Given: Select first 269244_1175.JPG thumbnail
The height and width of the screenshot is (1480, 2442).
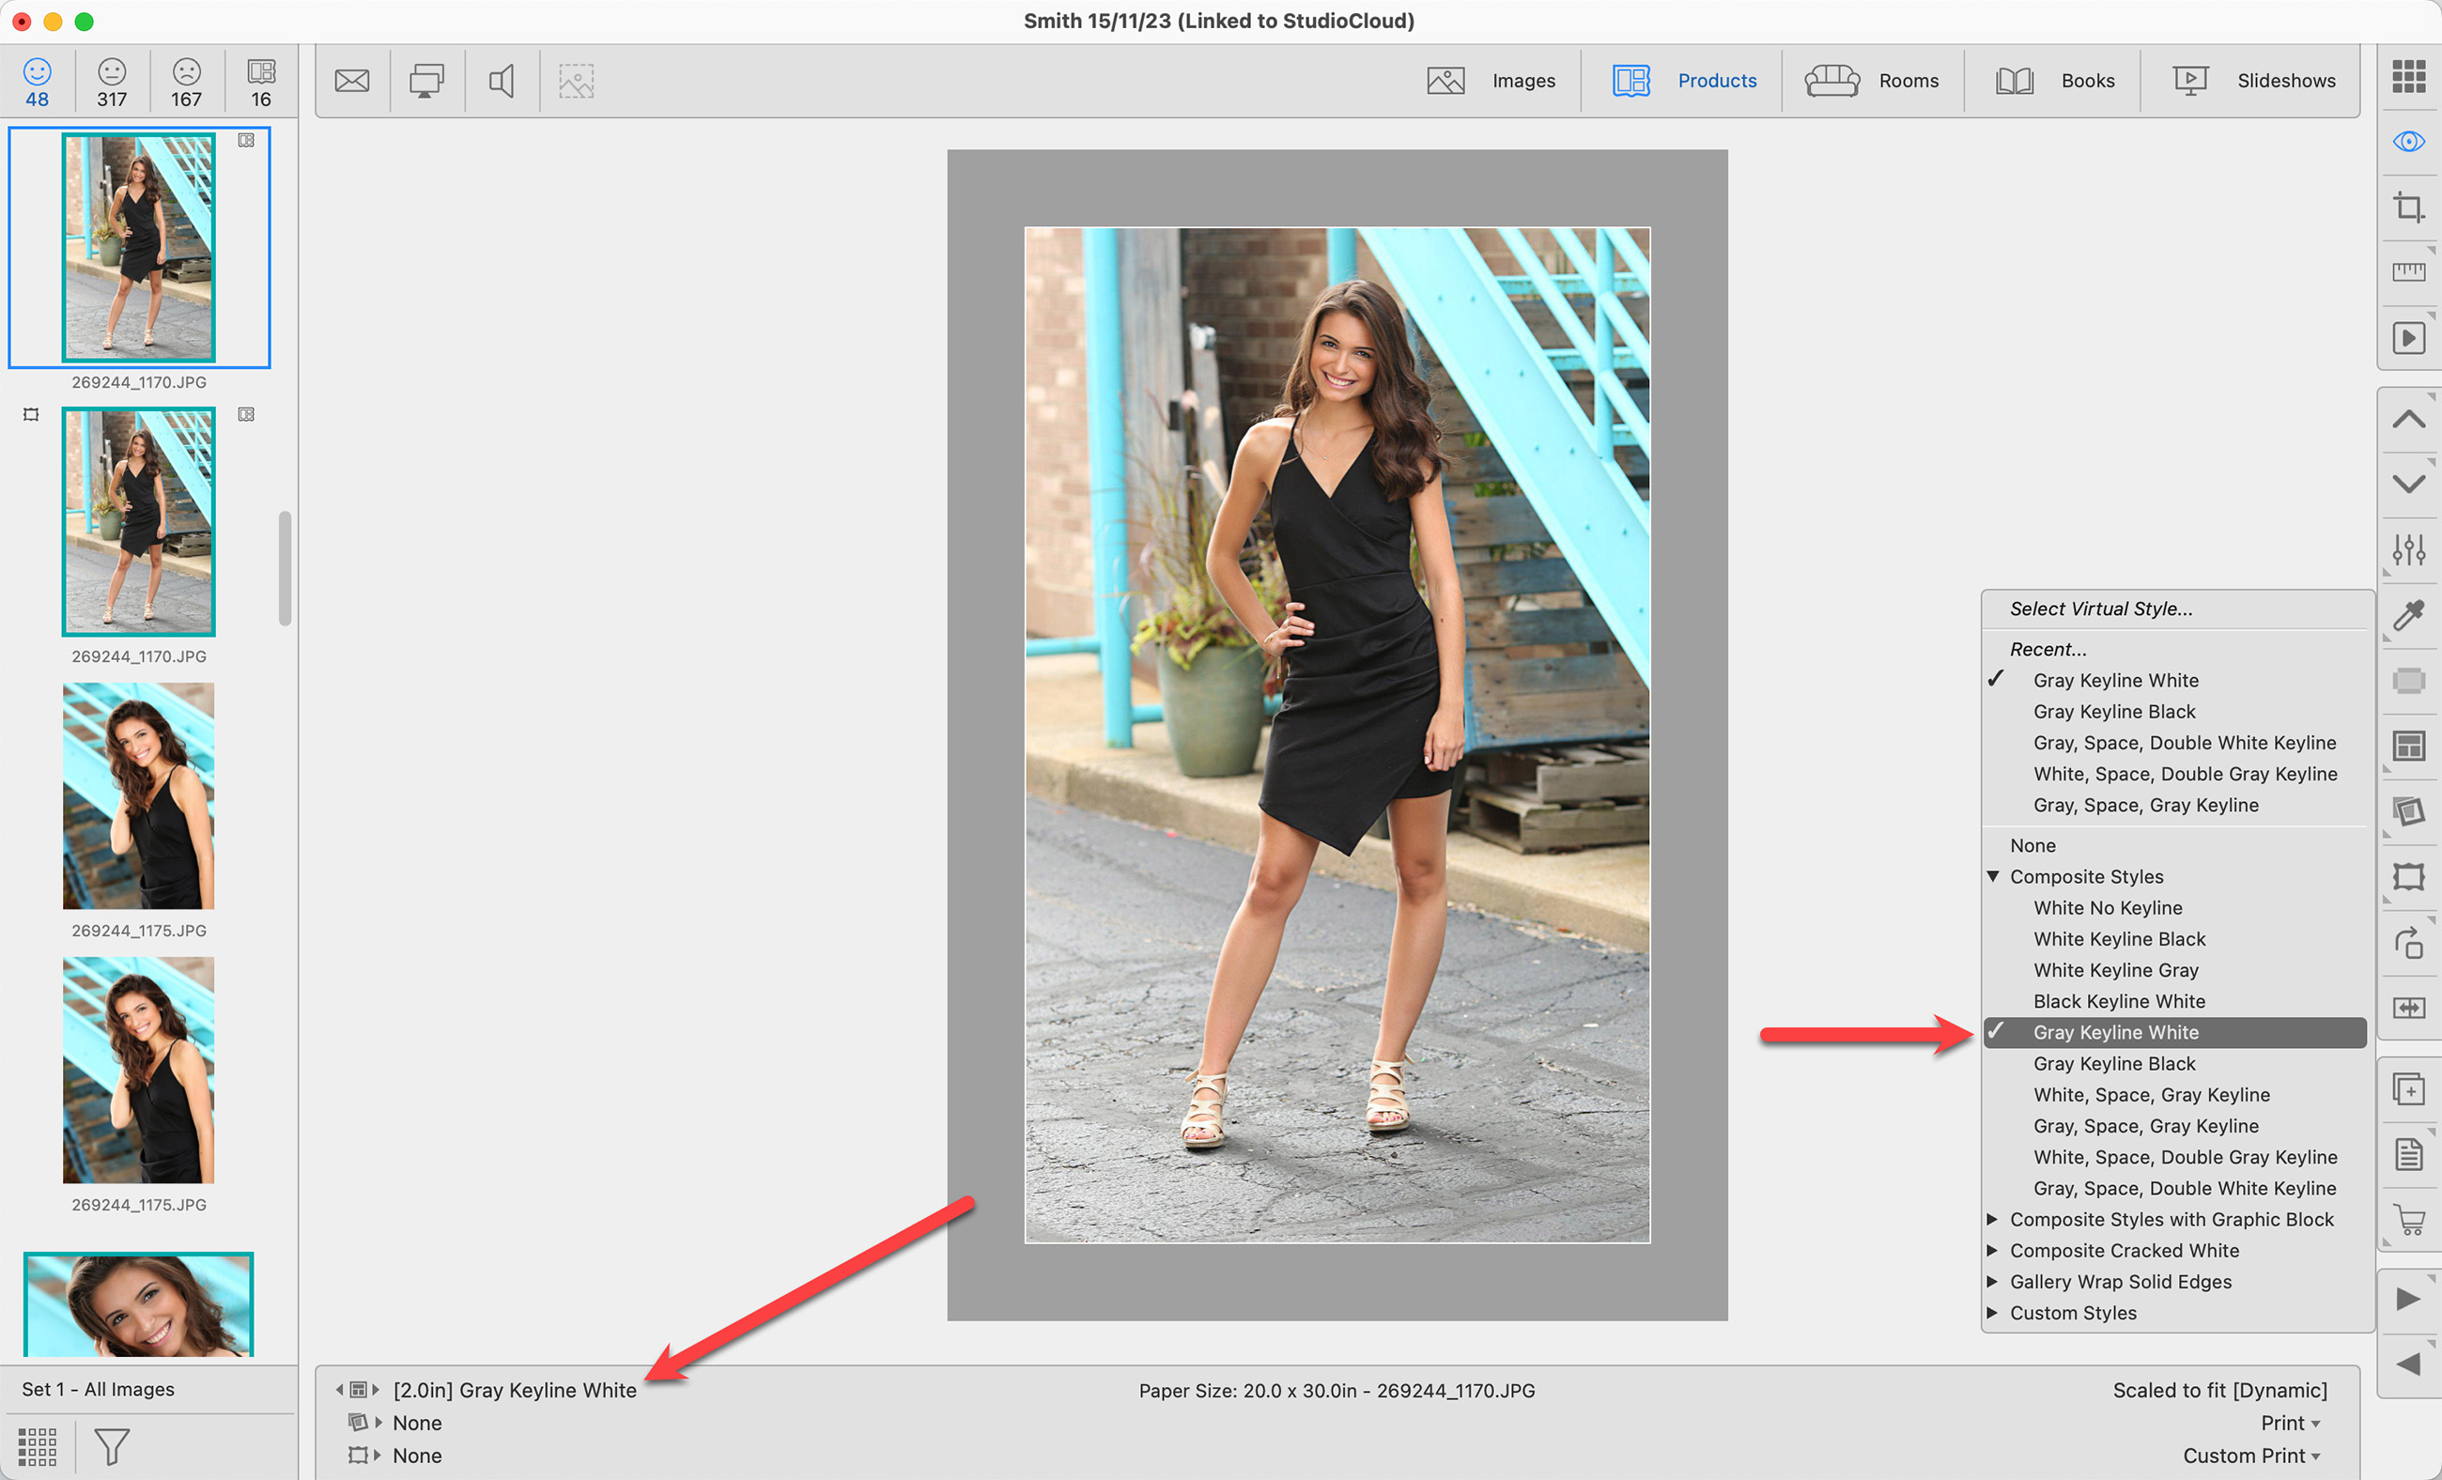Looking at the screenshot, I should click(138, 795).
